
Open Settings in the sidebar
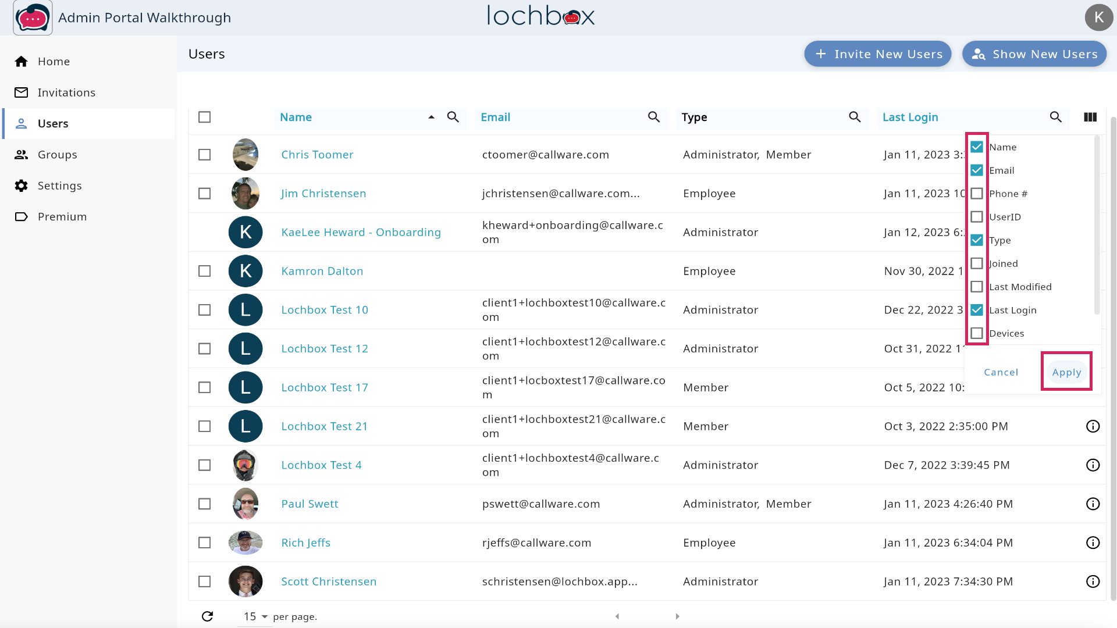point(59,185)
